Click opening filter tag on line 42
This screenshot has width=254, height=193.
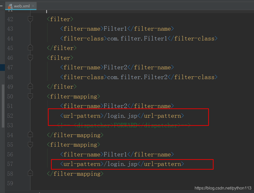(x=60, y=19)
